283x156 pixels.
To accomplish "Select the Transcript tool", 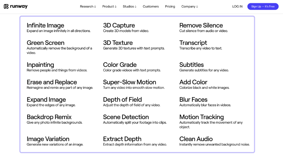I will pyautogui.click(x=193, y=43).
